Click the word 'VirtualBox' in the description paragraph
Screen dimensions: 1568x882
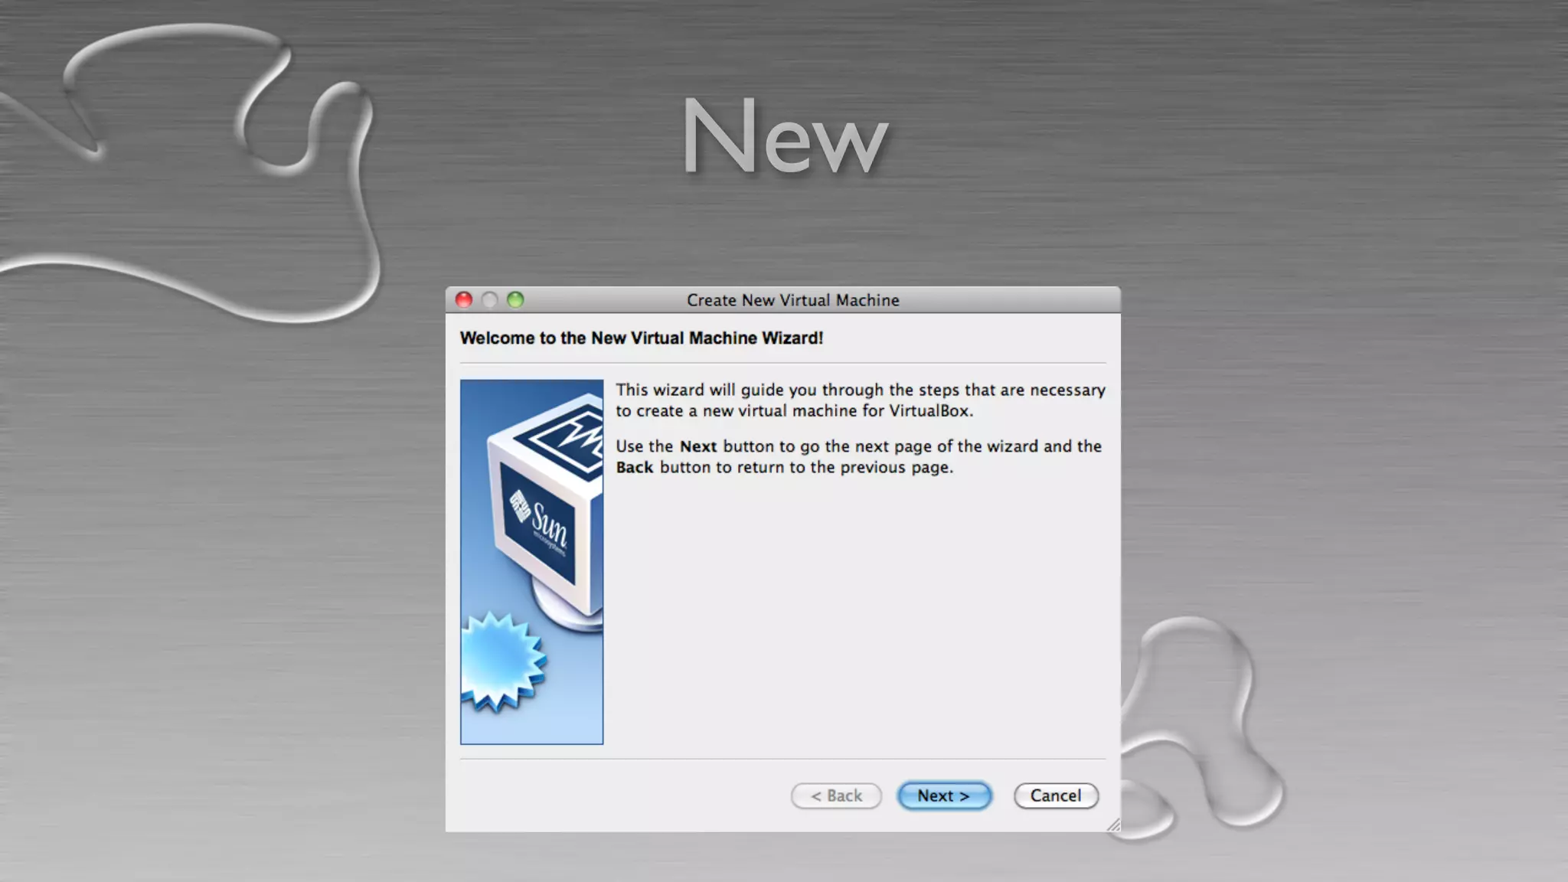(929, 410)
